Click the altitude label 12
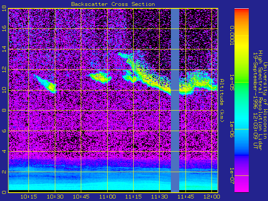Screen dimensions: 268x201 (4, 70)
